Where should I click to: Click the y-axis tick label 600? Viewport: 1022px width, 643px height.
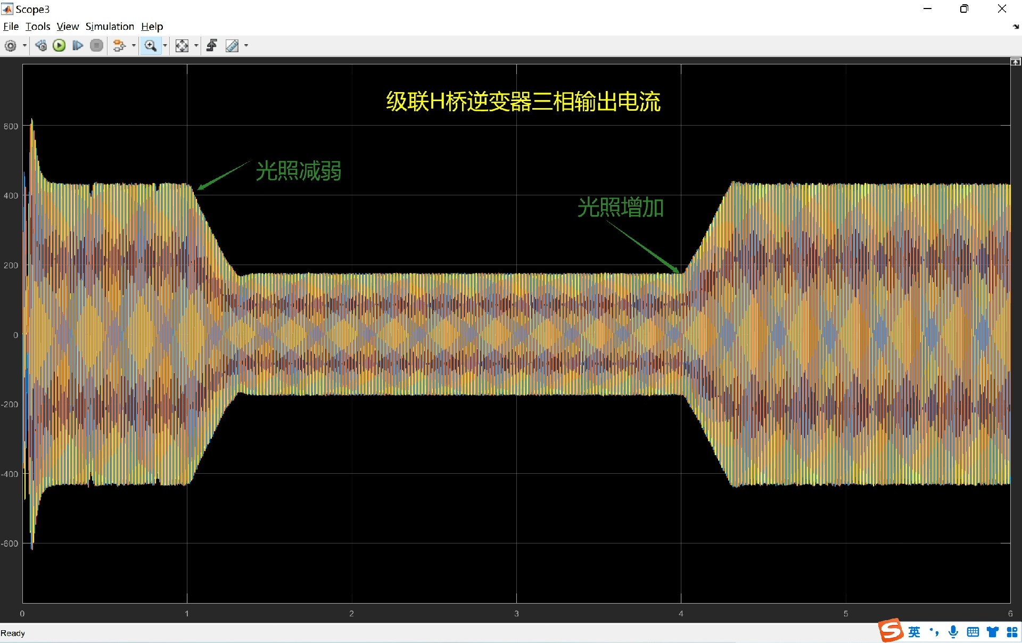tap(11, 126)
